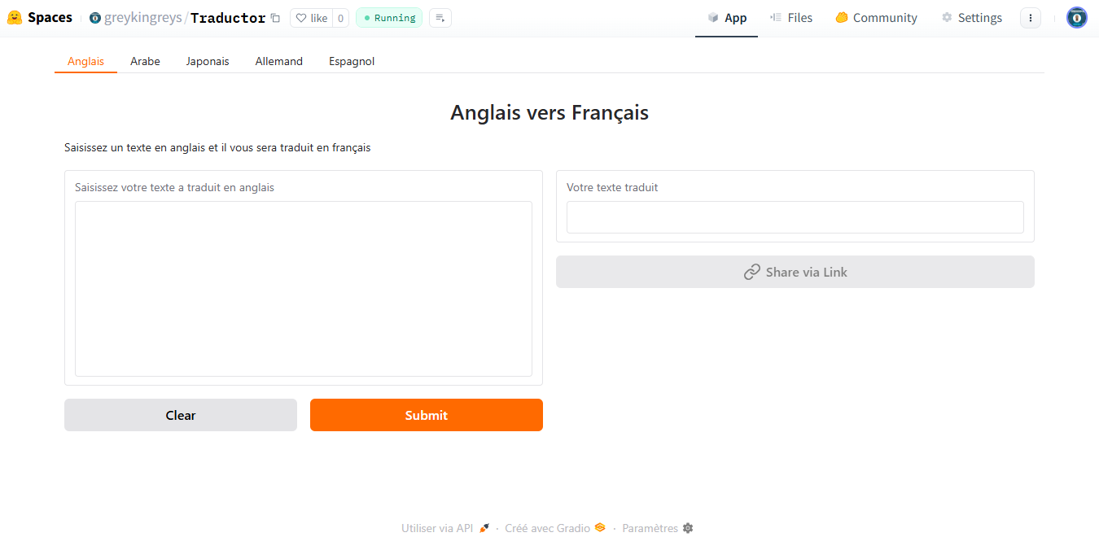The width and height of the screenshot is (1099, 537).
Task: Click the translated text output field
Action: (x=795, y=217)
